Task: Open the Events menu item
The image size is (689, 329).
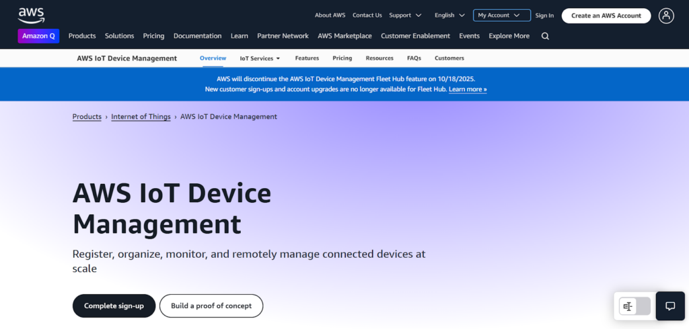Action: click(x=469, y=36)
